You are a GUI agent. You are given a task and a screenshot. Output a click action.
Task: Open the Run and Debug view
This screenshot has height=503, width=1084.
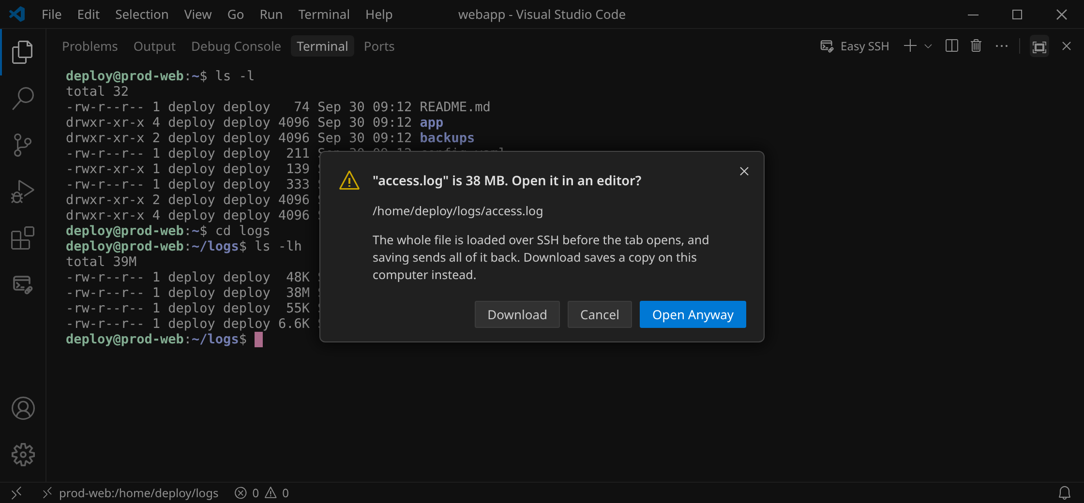coord(23,192)
